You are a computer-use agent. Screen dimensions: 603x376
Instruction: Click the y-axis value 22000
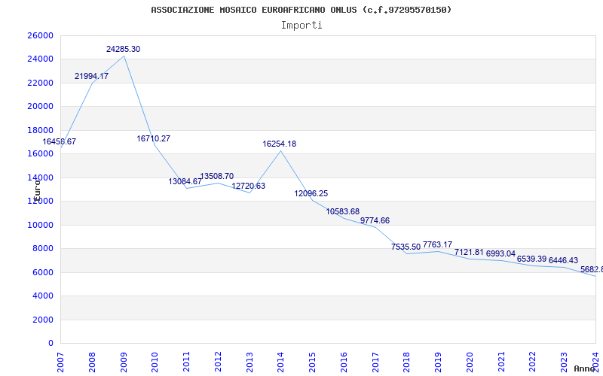(x=40, y=83)
